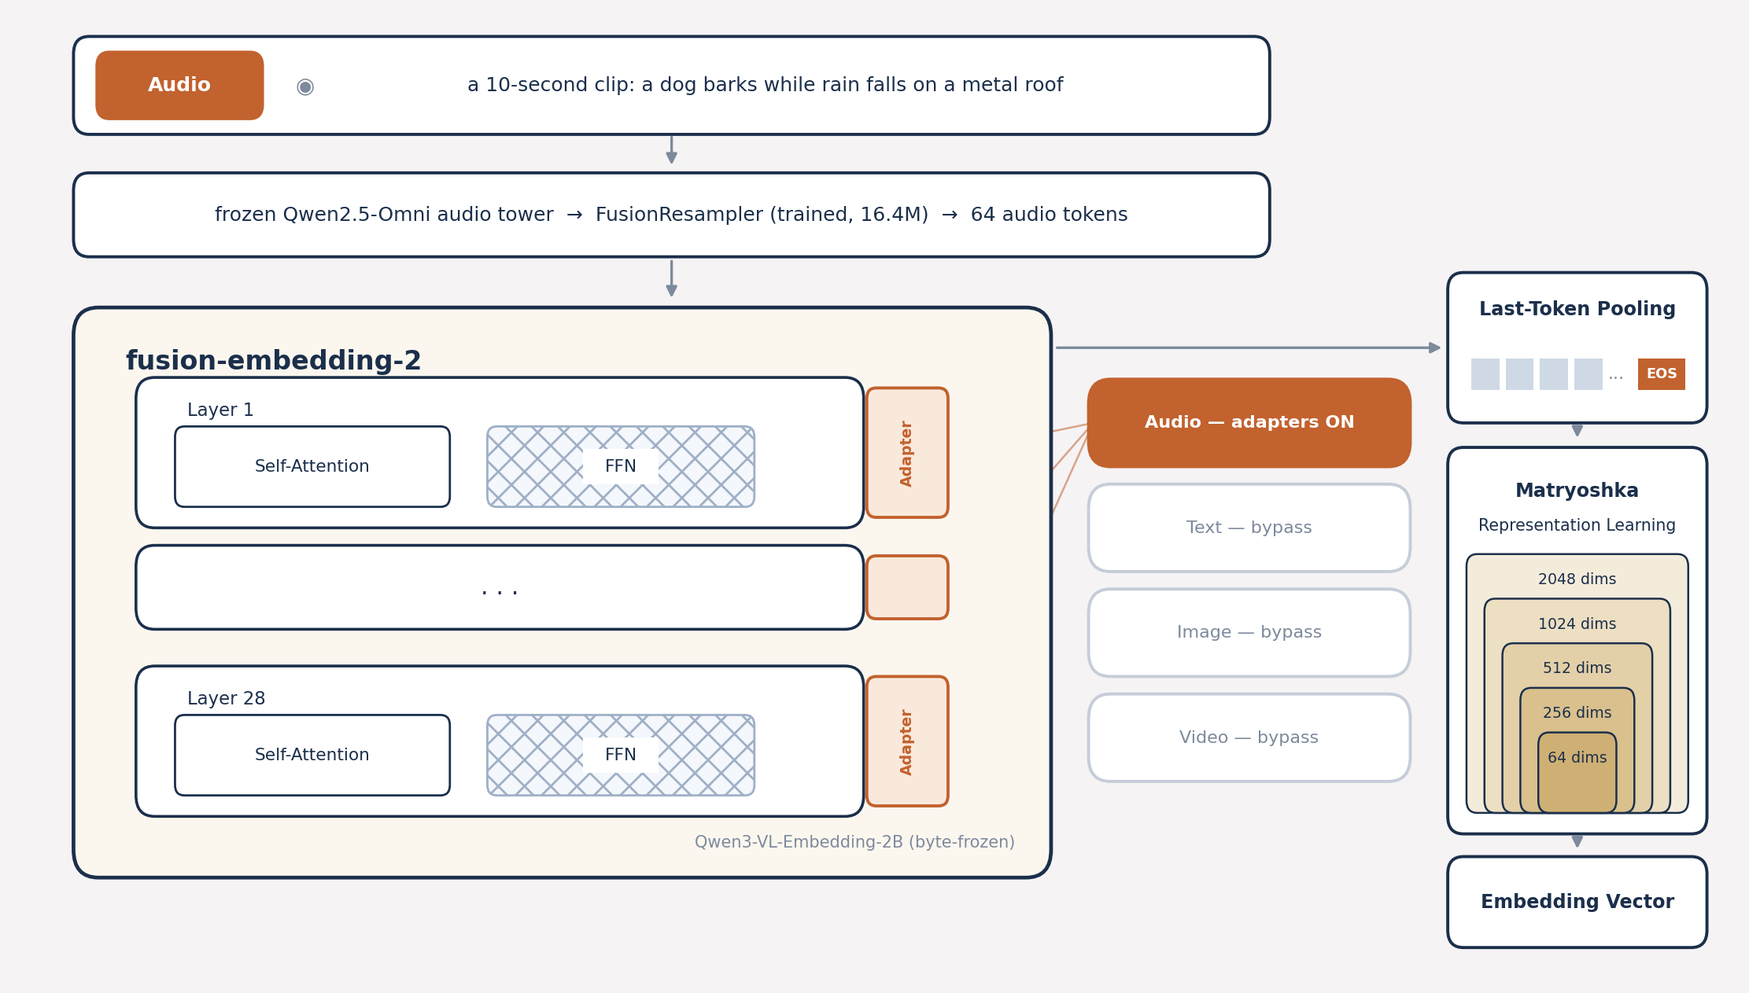Select the 64 dims innermost box
Image resolution: width=1749 pixels, height=993 pixels.
click(x=1577, y=772)
